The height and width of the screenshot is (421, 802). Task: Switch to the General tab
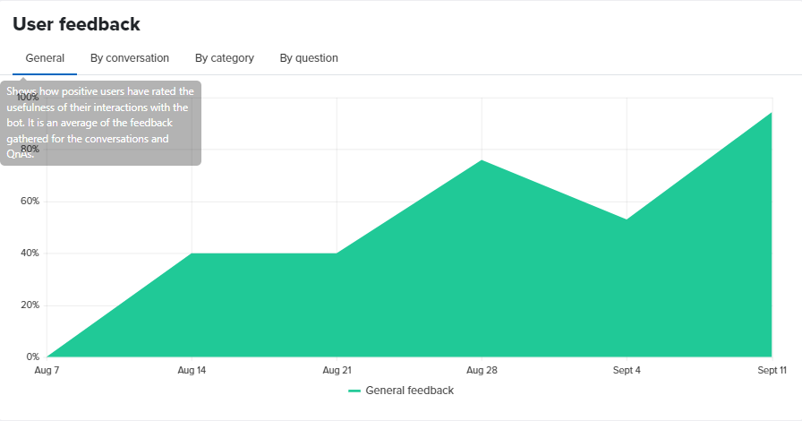(45, 58)
